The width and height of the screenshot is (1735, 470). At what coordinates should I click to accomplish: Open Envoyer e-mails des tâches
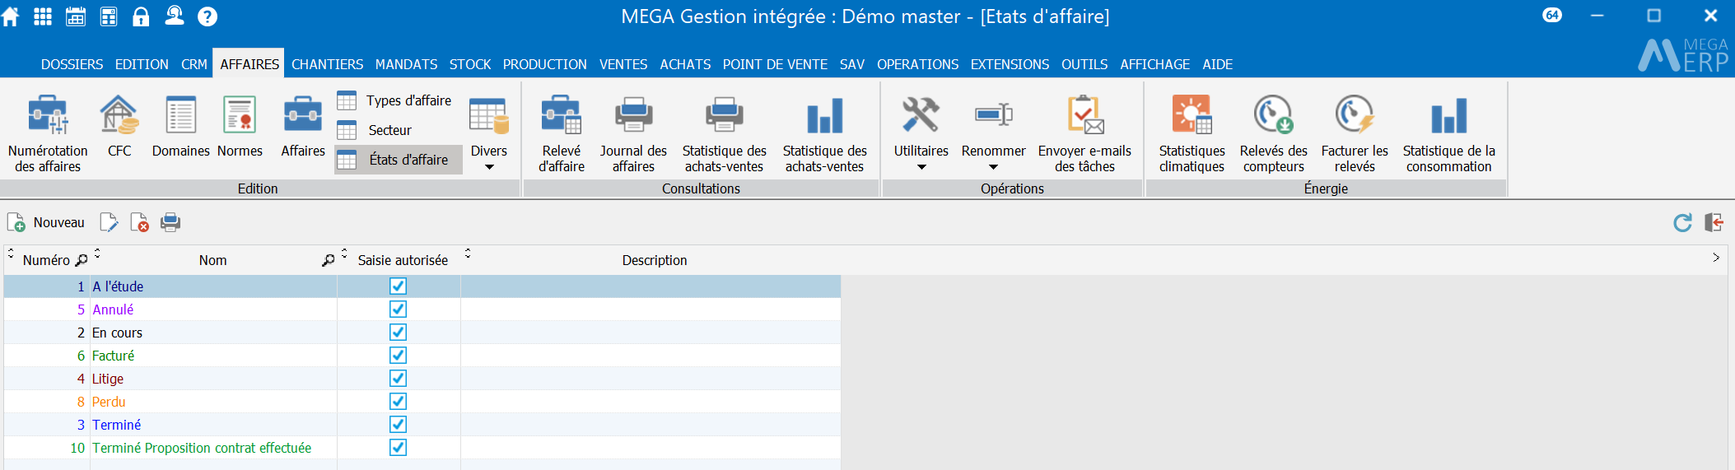click(1084, 134)
